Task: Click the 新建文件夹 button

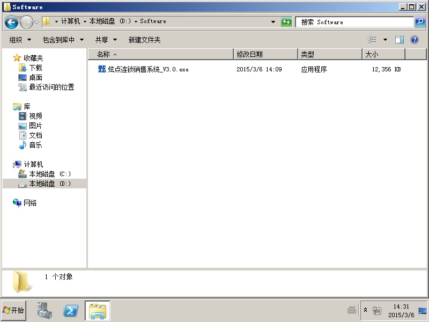Action: pos(144,40)
